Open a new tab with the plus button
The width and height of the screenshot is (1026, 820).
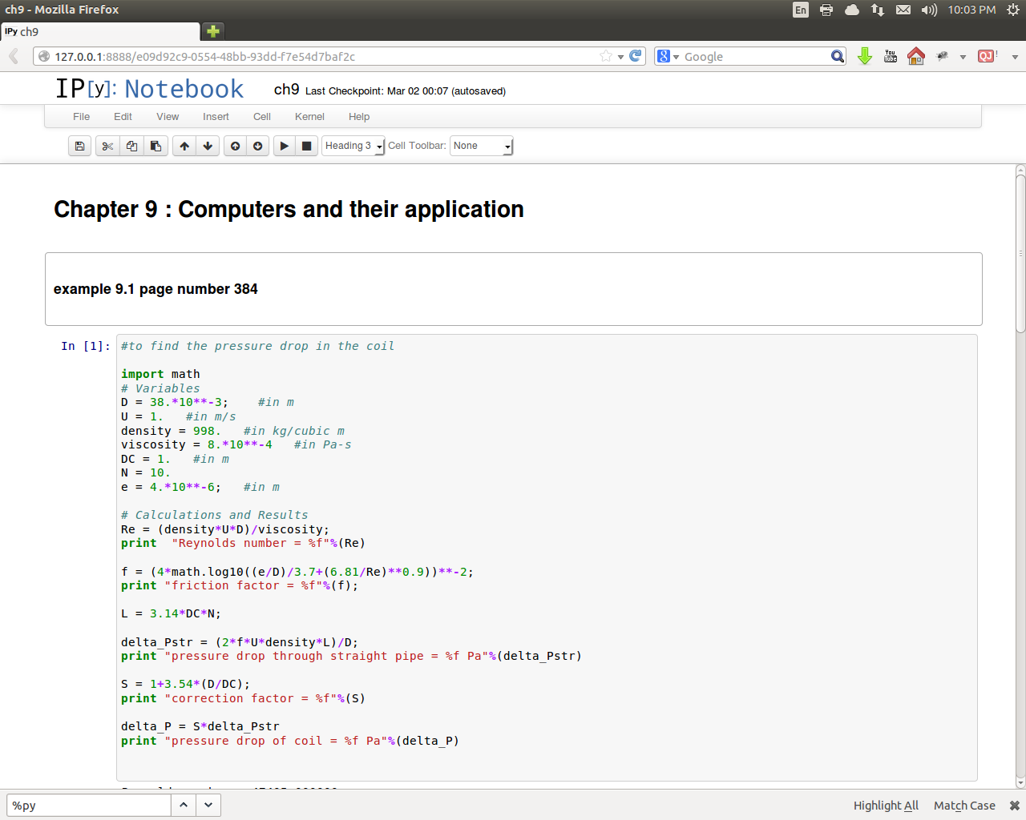click(212, 31)
